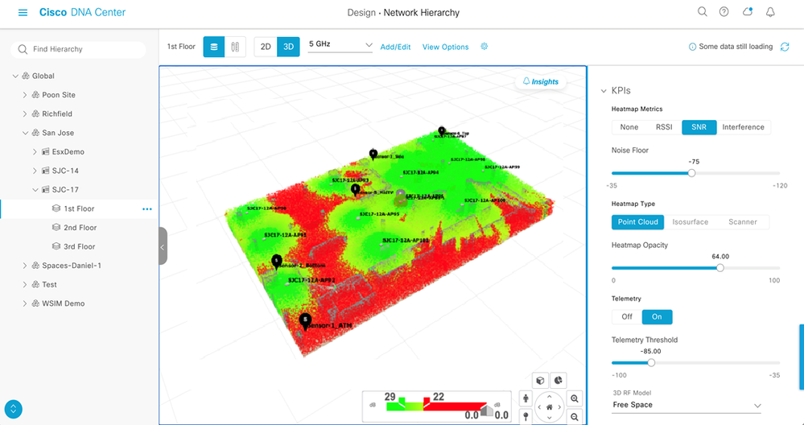804x425 pixels.
Task: Turn Telemetry On
Action: point(657,317)
